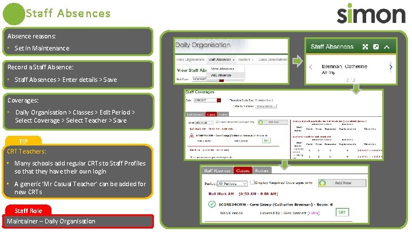
Task: Click the Date field in Staff Coverages
Action: pyautogui.click(x=205, y=100)
